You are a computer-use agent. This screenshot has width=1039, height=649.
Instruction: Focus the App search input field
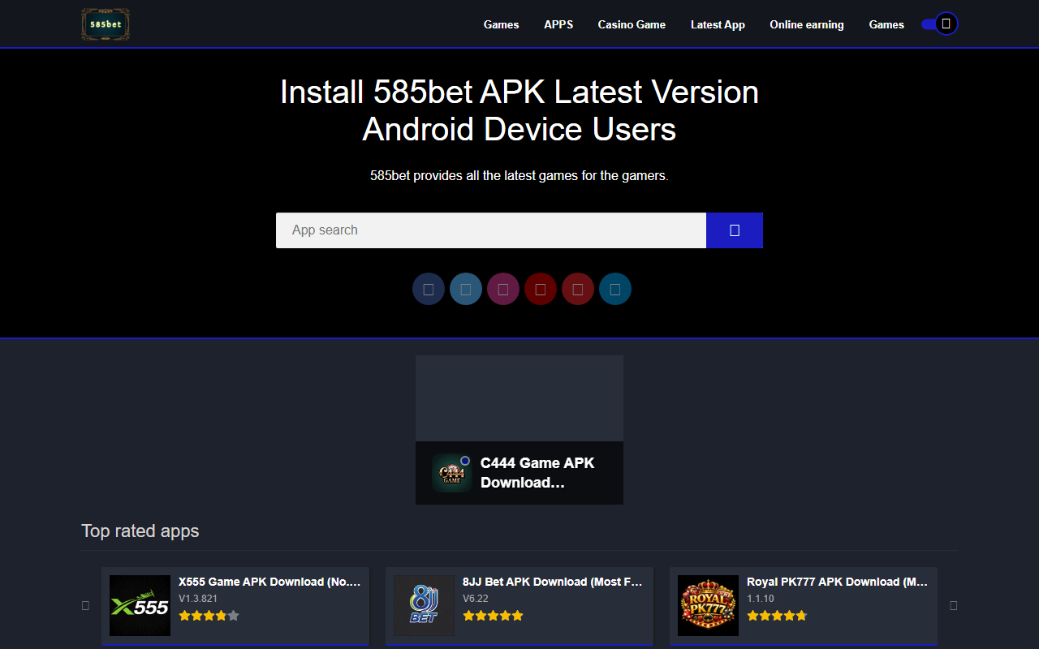point(491,230)
